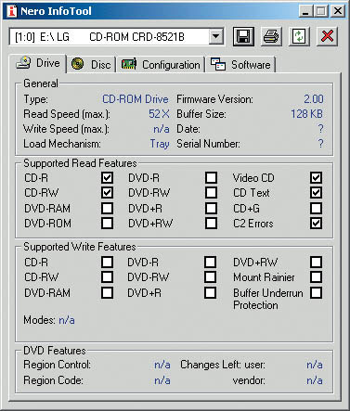Toggle the CD Text checkbox
This screenshot has width=350, height=411.
[x=316, y=193]
